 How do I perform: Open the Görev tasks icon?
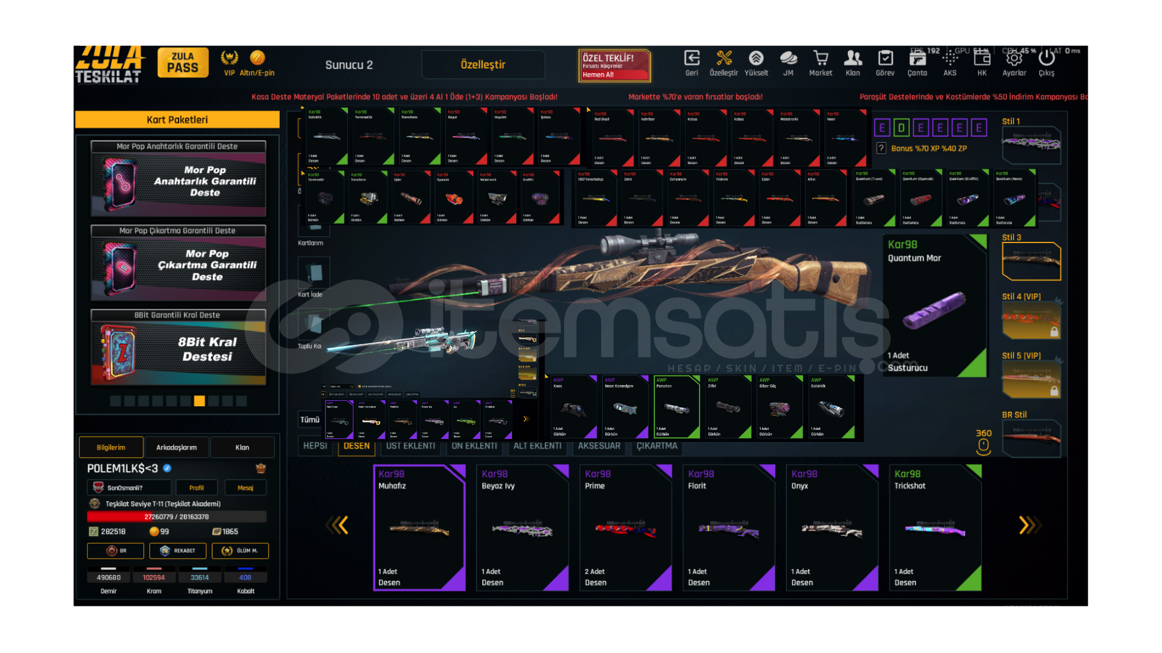click(x=885, y=59)
